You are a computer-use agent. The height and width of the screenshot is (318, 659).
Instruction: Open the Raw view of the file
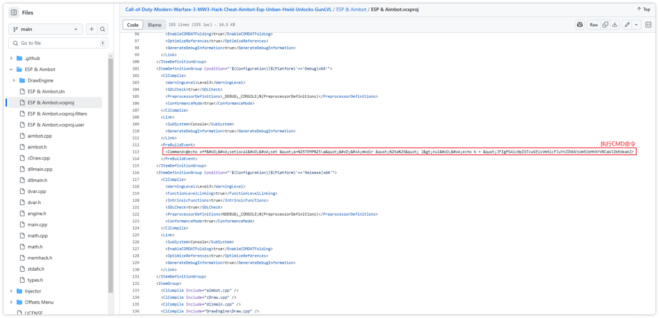(593, 24)
